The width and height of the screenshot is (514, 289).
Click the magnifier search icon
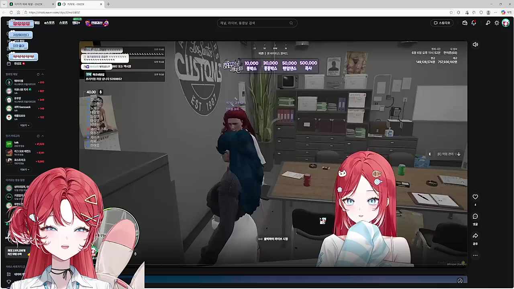(291, 23)
